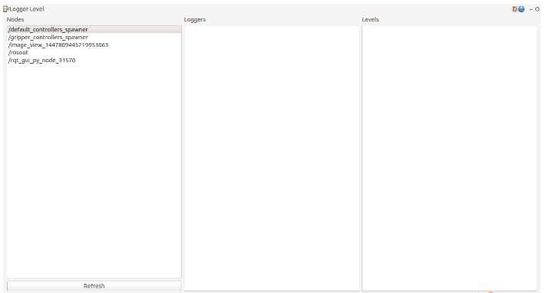Click the Logger Level plugin icon
Screen dimensions: 546x293
point(6,9)
